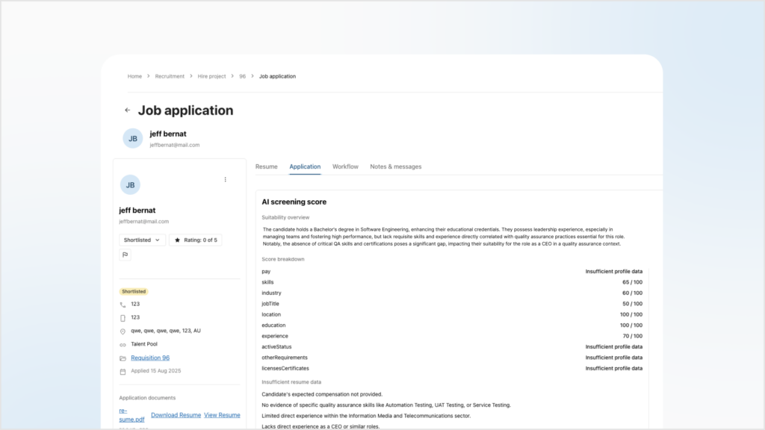Click Job application breadcrumb item
The width and height of the screenshot is (765, 430).
(277, 77)
